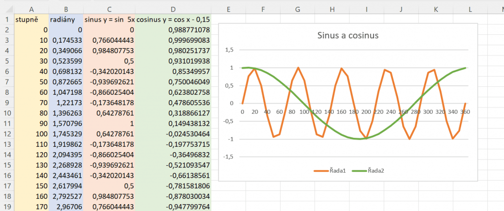Select the column D header
The width and height of the screenshot is (504, 211).
tap(173, 9)
